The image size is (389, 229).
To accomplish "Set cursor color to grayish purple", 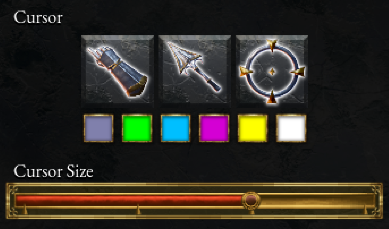I will coord(98,128).
